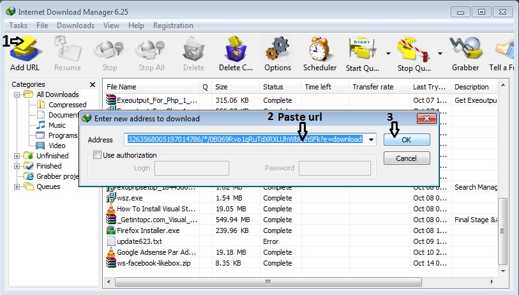Select the Video category
The image size is (519, 295).
click(x=57, y=146)
